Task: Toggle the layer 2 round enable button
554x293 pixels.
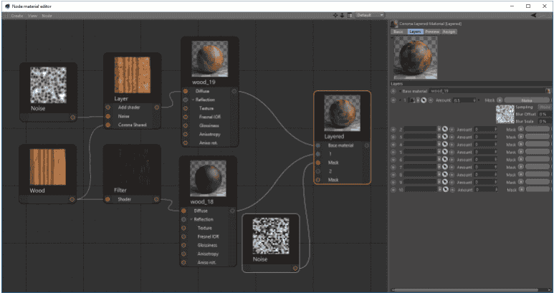Action: 393,129
